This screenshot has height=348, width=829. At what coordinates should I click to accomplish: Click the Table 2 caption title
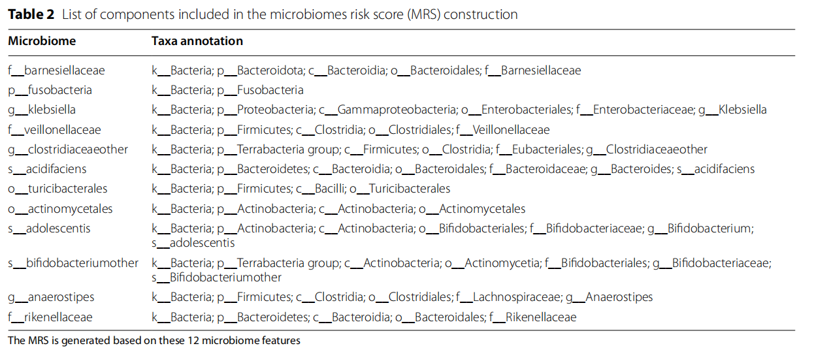click(263, 14)
